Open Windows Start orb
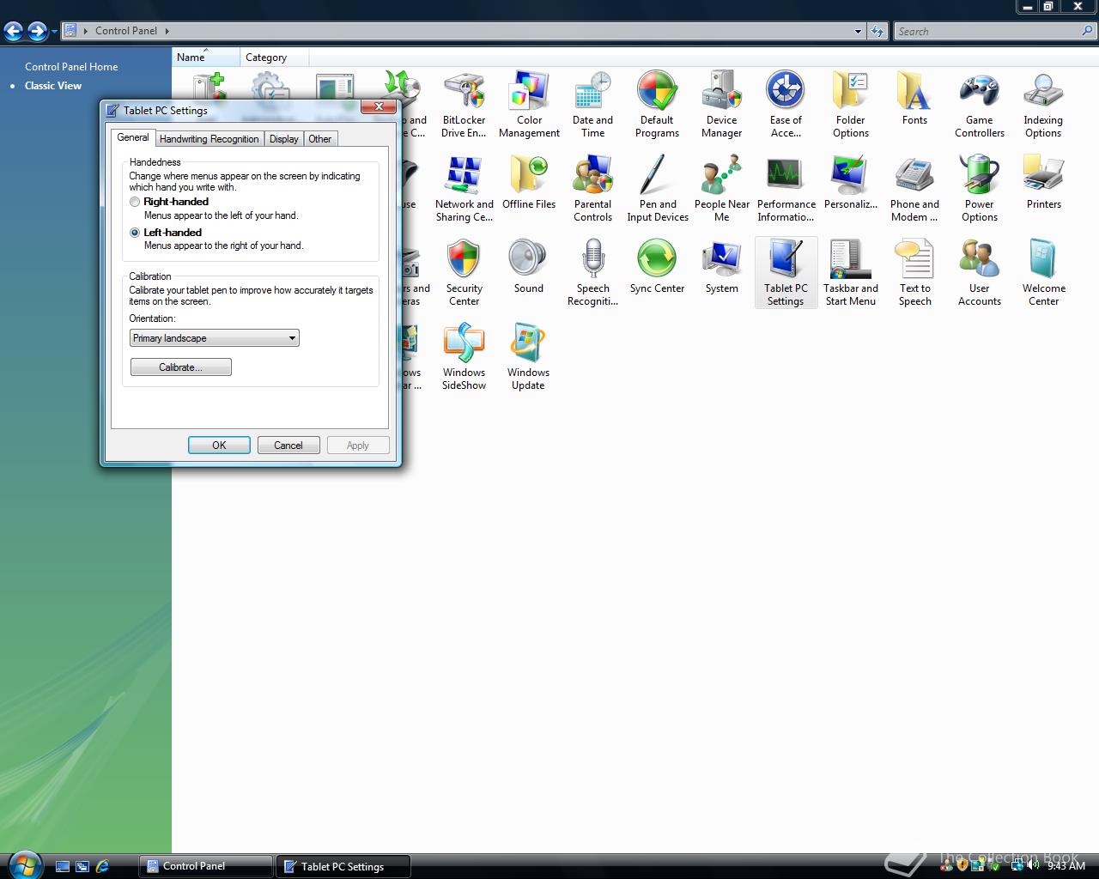1099x879 pixels. coord(24,864)
